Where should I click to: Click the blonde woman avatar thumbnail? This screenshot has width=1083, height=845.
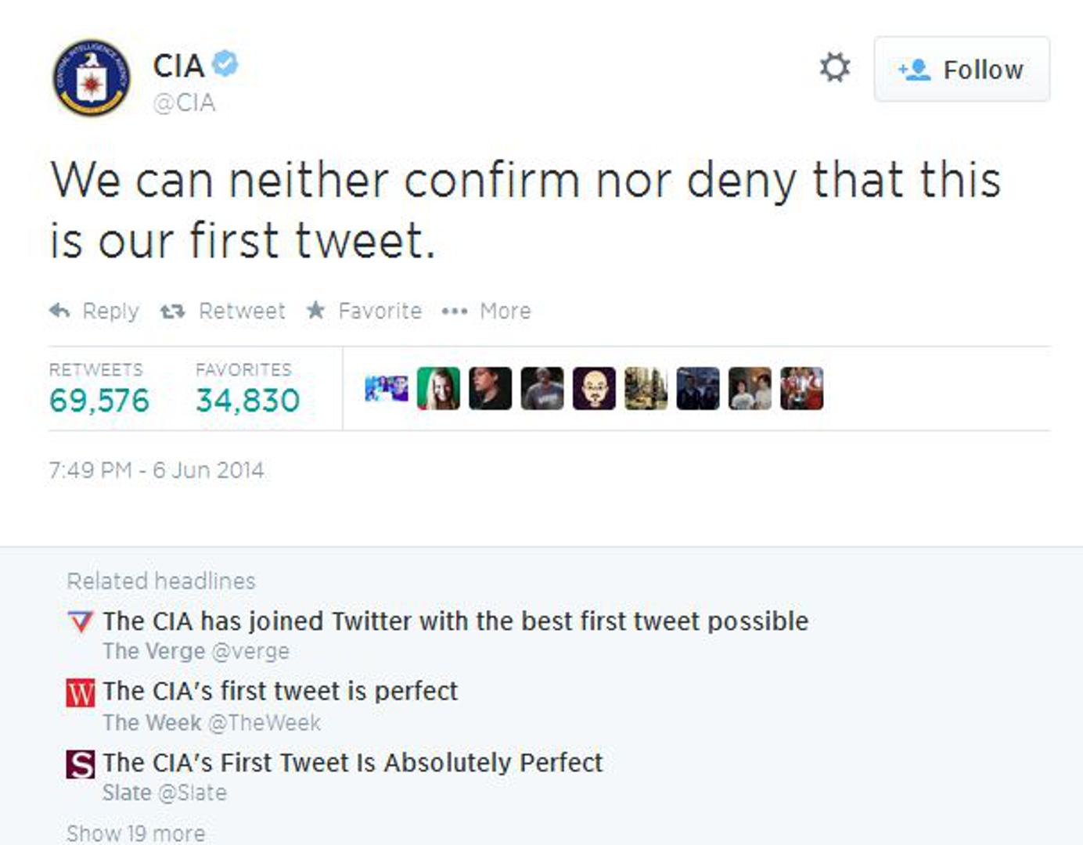pos(438,389)
